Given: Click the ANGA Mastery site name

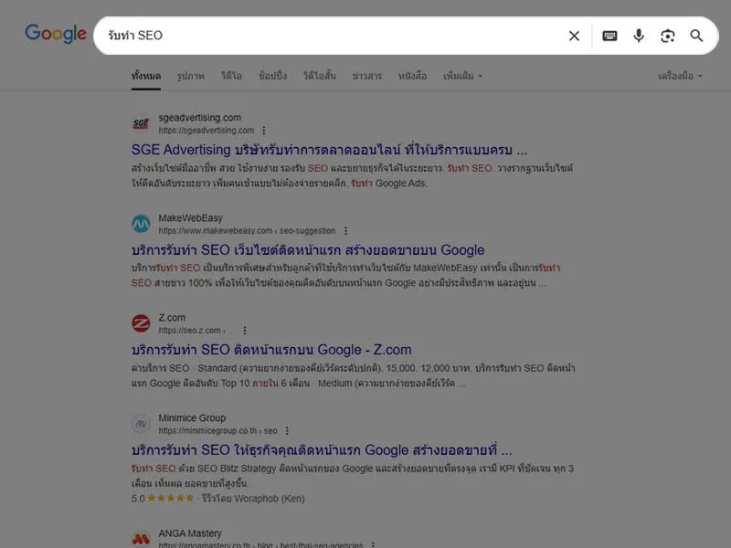Looking at the screenshot, I should click(190, 533).
